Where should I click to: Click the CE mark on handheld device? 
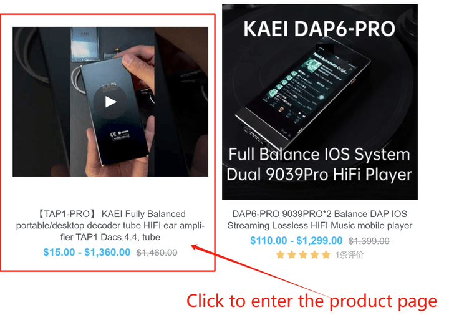113,135
